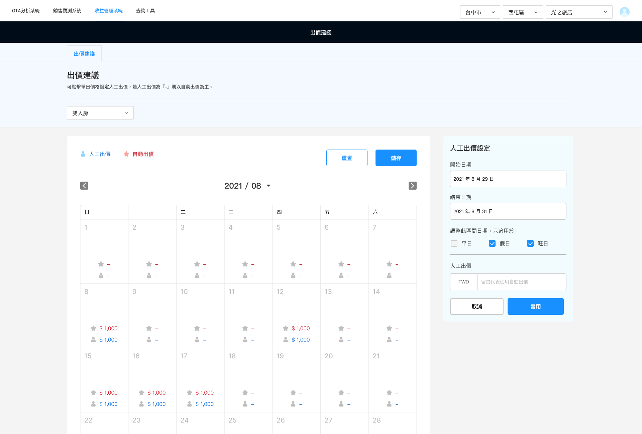This screenshot has height=434, width=642.
Task: Click star icon on day 4
Action: pos(245,264)
